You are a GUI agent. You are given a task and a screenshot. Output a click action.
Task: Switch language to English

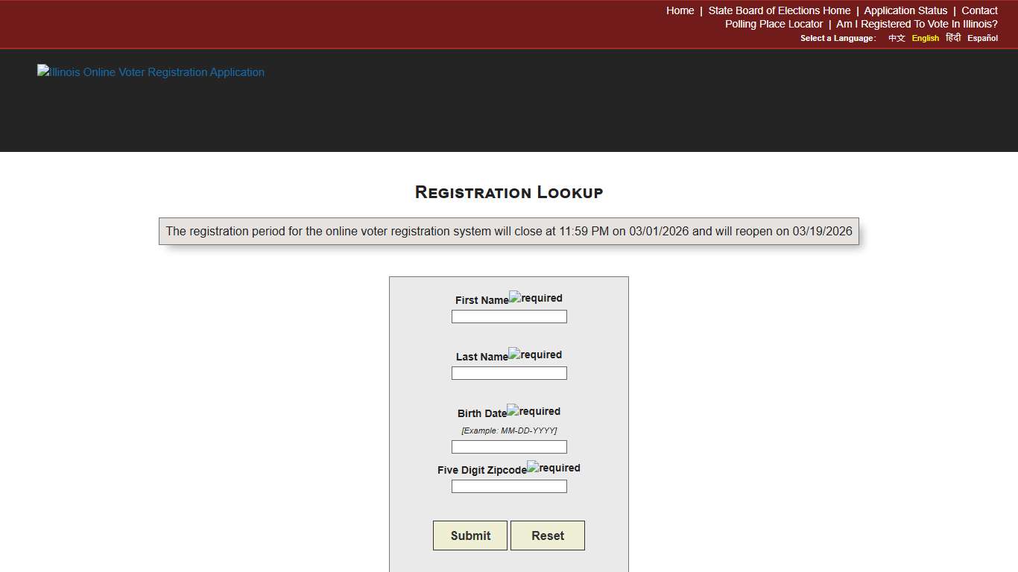click(x=925, y=38)
